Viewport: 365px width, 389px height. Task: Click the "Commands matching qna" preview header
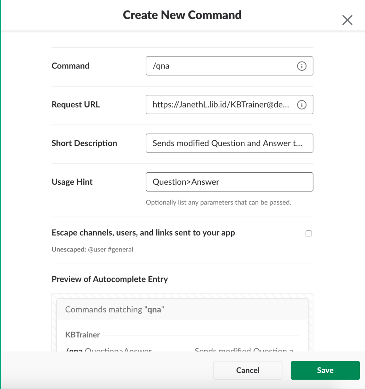click(x=114, y=309)
